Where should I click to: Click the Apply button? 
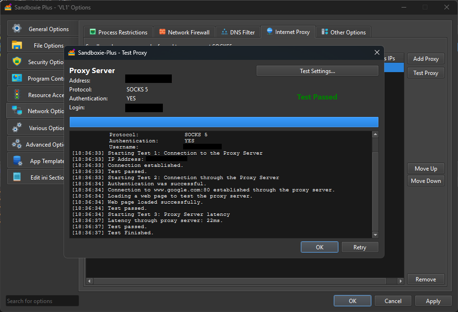coord(433,301)
